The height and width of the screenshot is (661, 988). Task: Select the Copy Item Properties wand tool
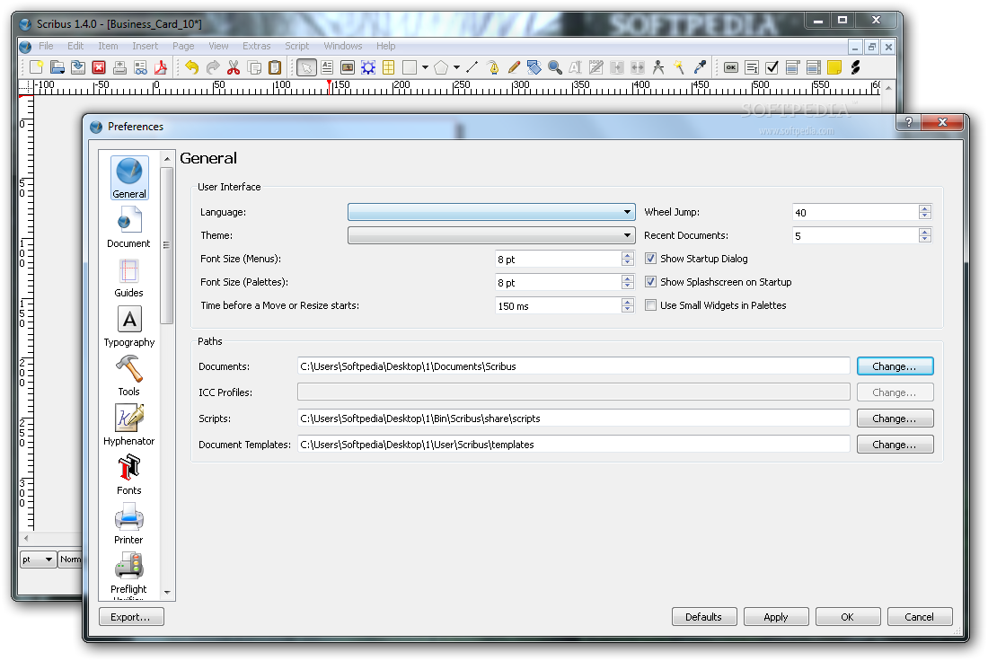(x=679, y=67)
